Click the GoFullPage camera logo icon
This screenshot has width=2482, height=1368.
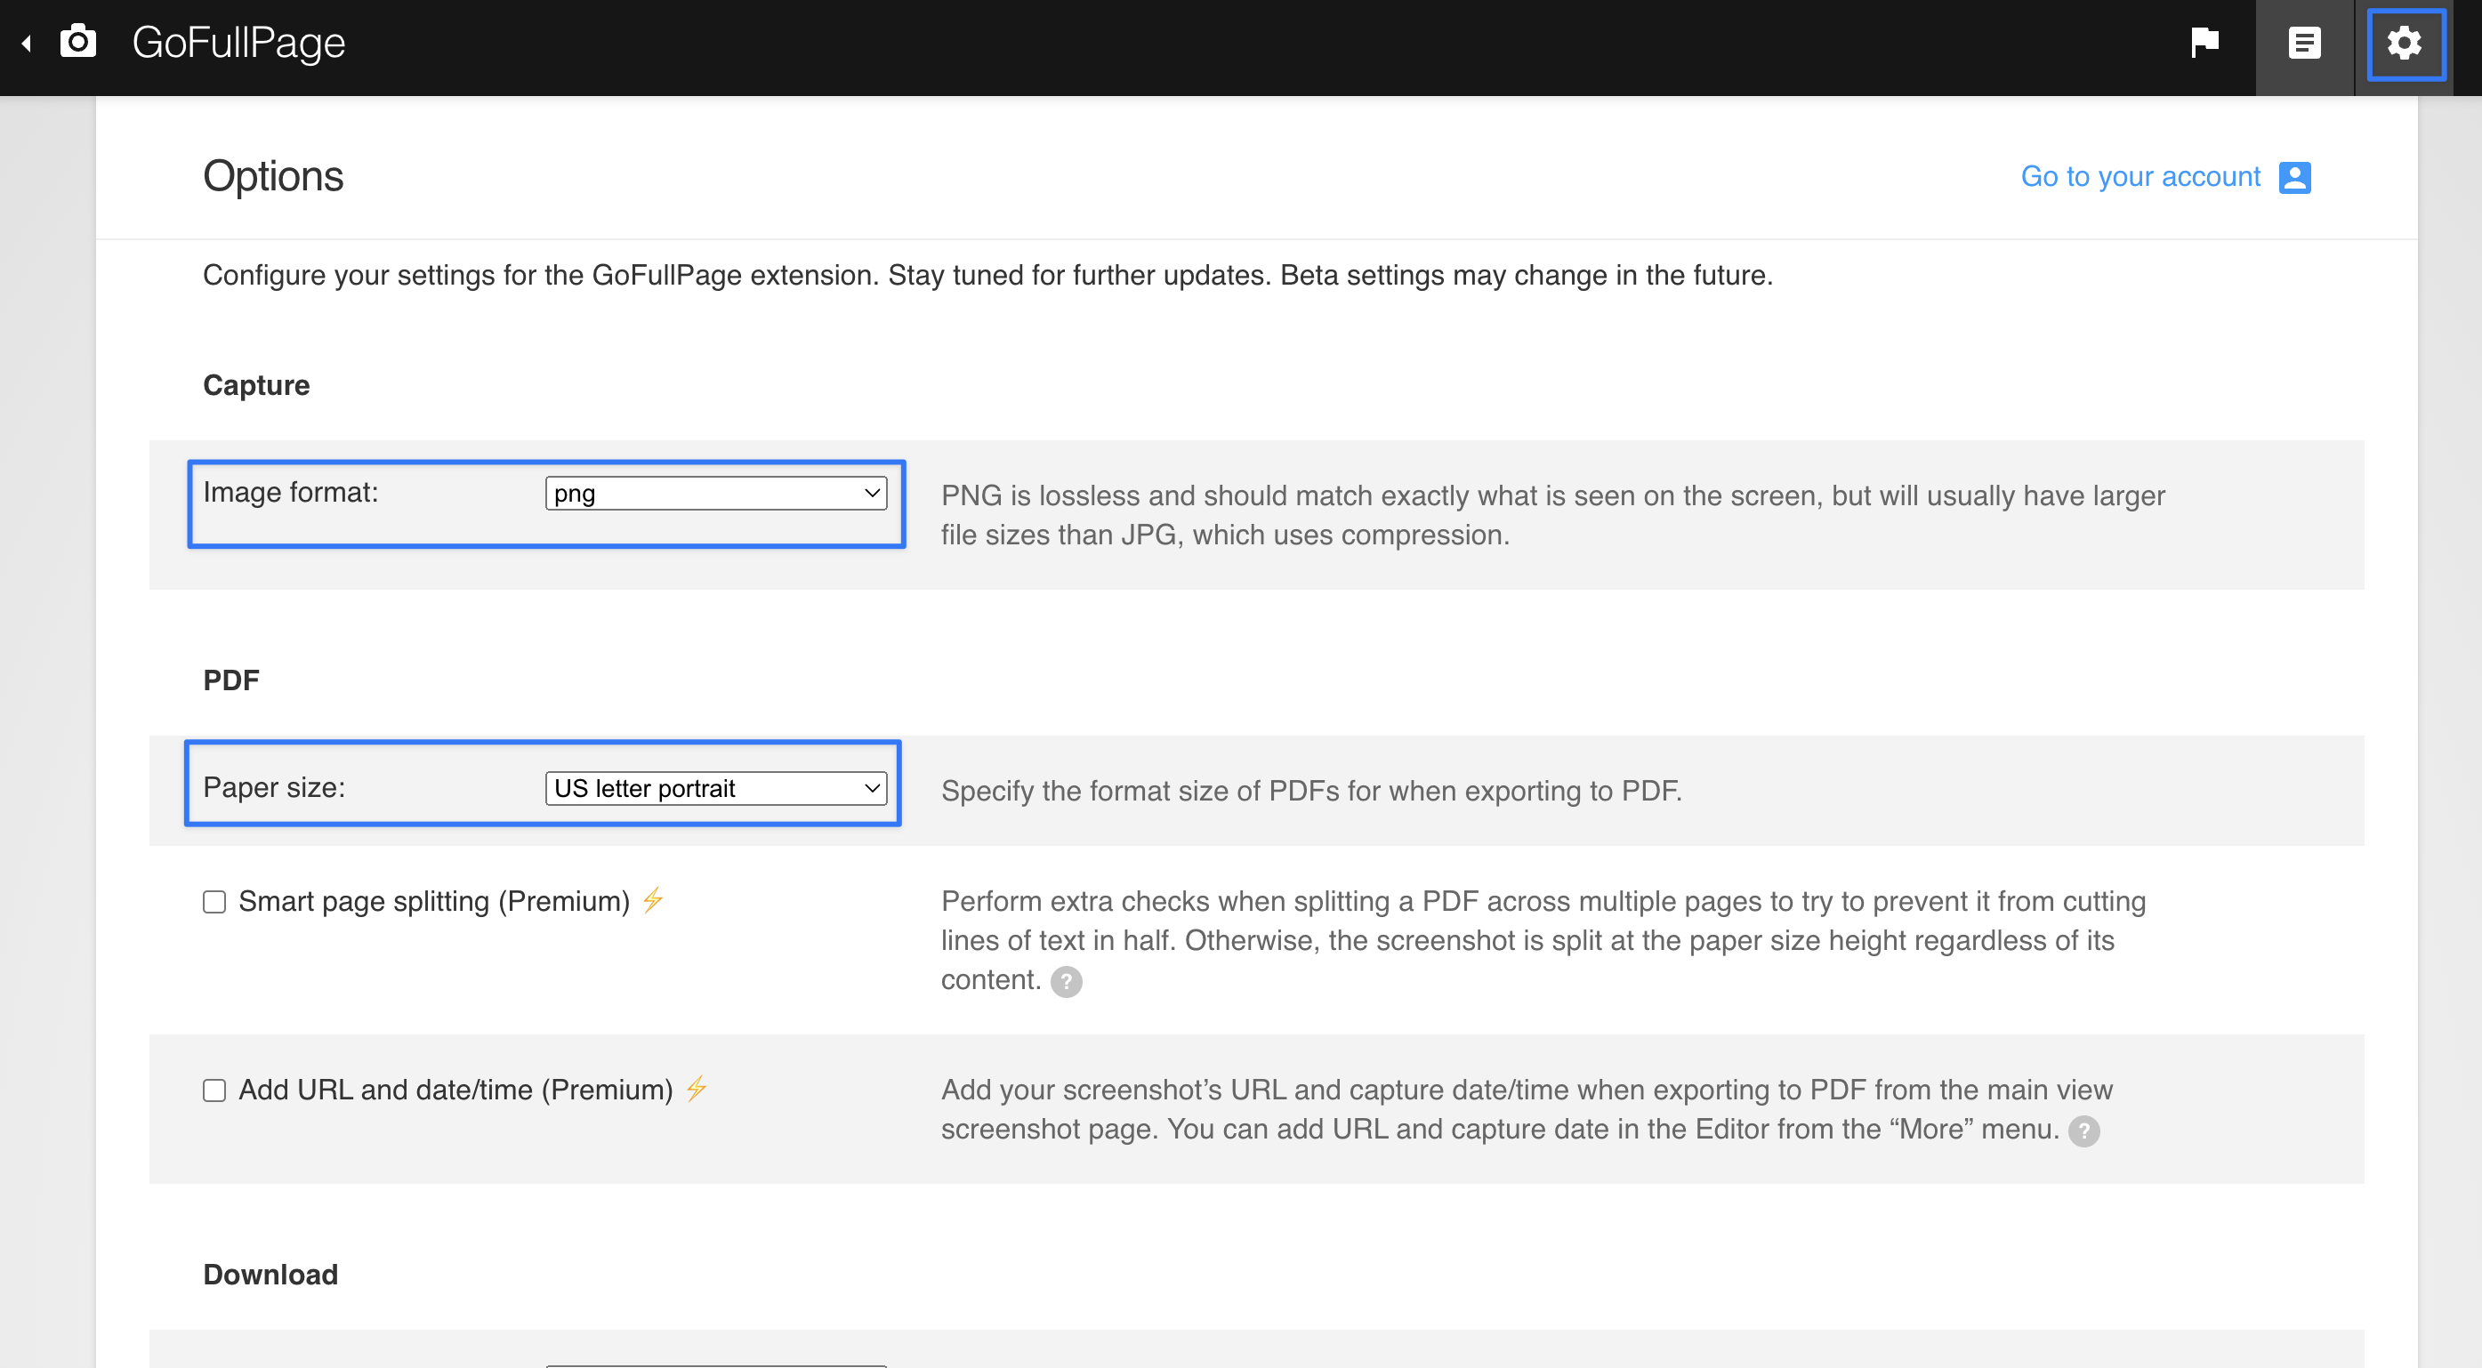[78, 42]
